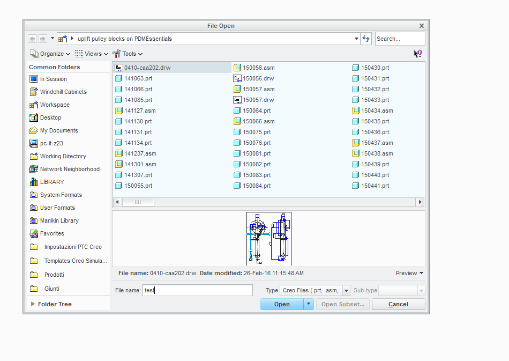The width and height of the screenshot is (509, 361).
Task: Select drawing 150057.drw
Action: (x=254, y=100)
